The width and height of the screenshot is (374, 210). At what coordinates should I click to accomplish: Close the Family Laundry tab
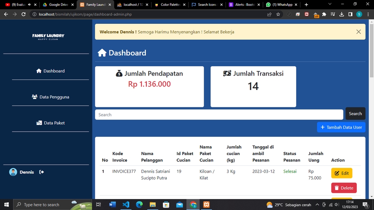[x=110, y=5]
